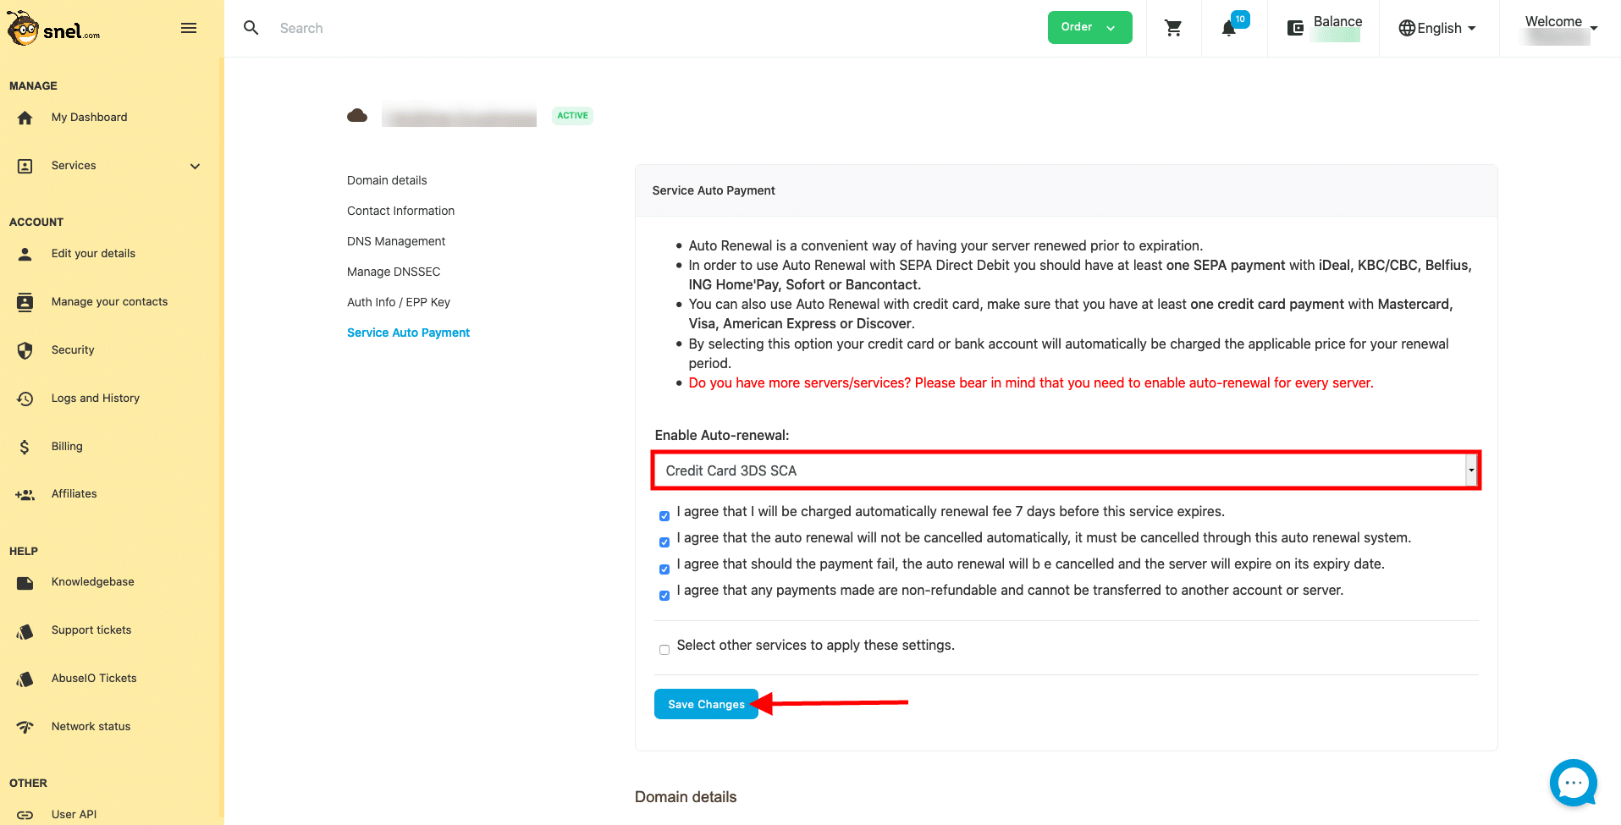Open the live chat bubble
The height and width of the screenshot is (825, 1621).
(1573, 783)
